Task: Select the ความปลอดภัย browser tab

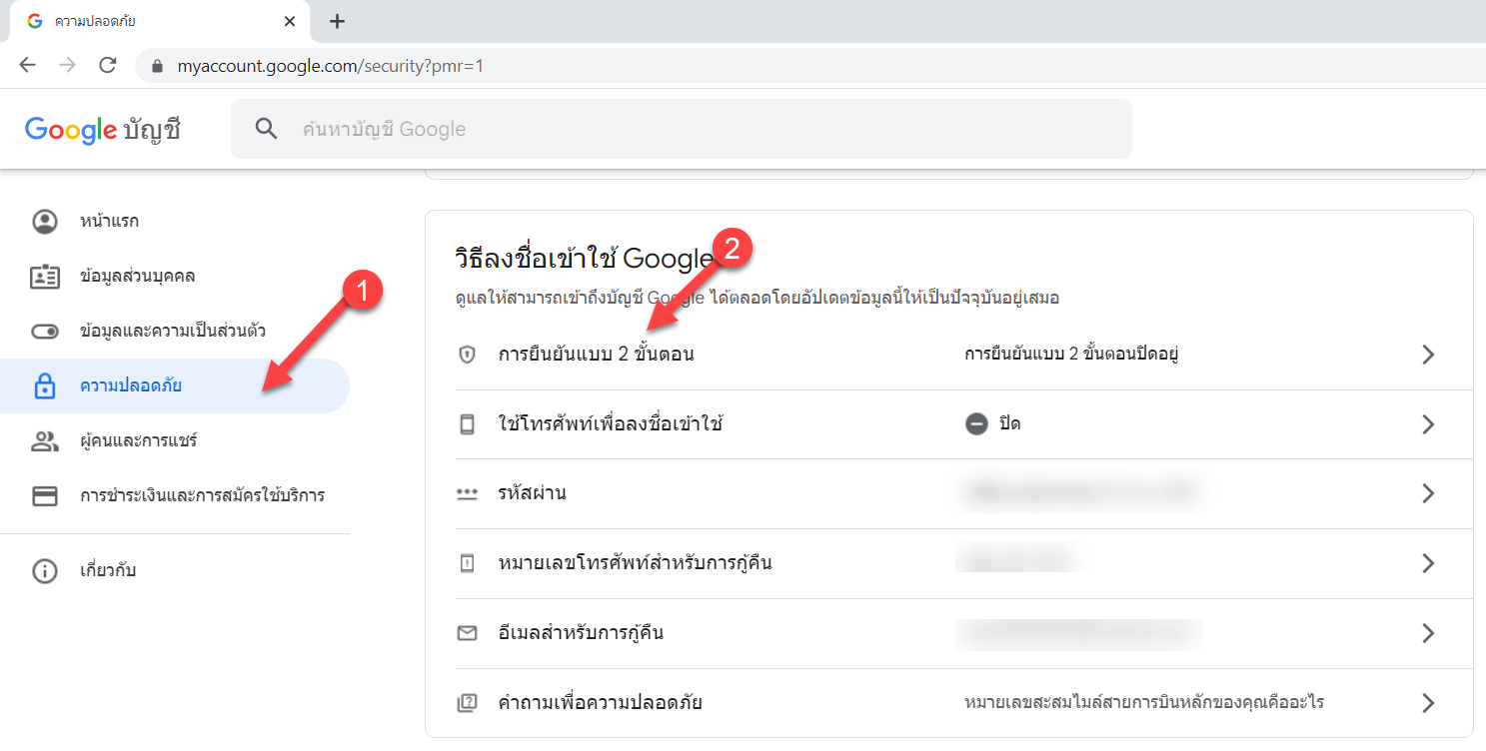Action: 159,21
